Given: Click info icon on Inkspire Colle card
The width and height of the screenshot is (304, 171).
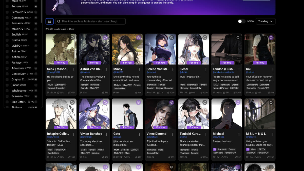Looking at the screenshot, I should point(72,103).
